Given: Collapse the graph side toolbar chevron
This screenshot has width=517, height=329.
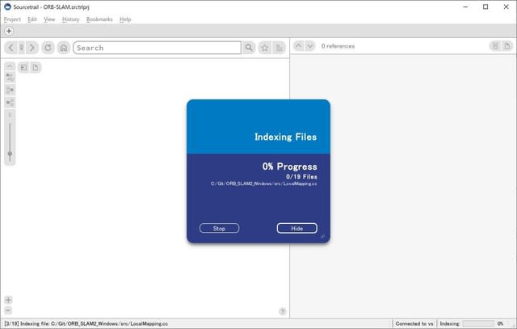Looking at the screenshot, I should click(10, 66).
